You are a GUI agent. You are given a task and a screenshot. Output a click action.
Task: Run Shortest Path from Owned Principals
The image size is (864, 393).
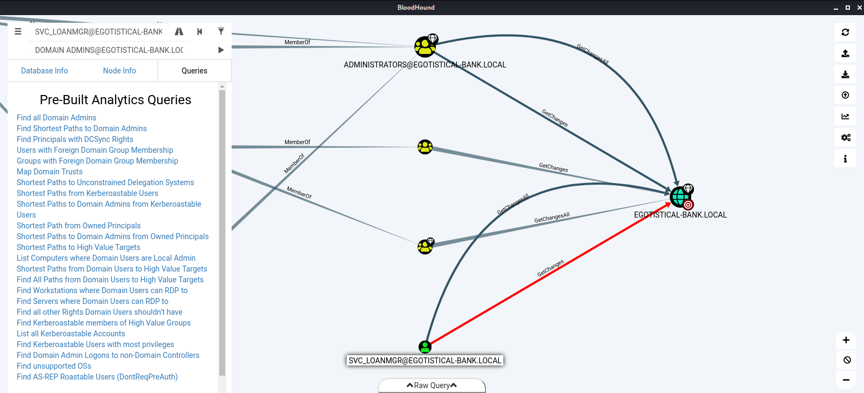pyautogui.click(x=78, y=226)
